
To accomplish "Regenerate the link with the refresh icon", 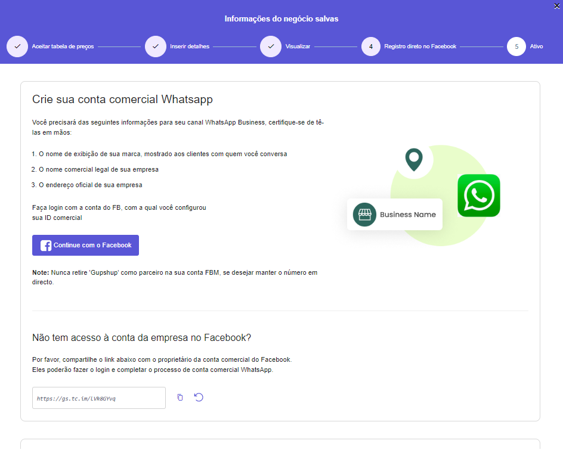I will click(199, 397).
